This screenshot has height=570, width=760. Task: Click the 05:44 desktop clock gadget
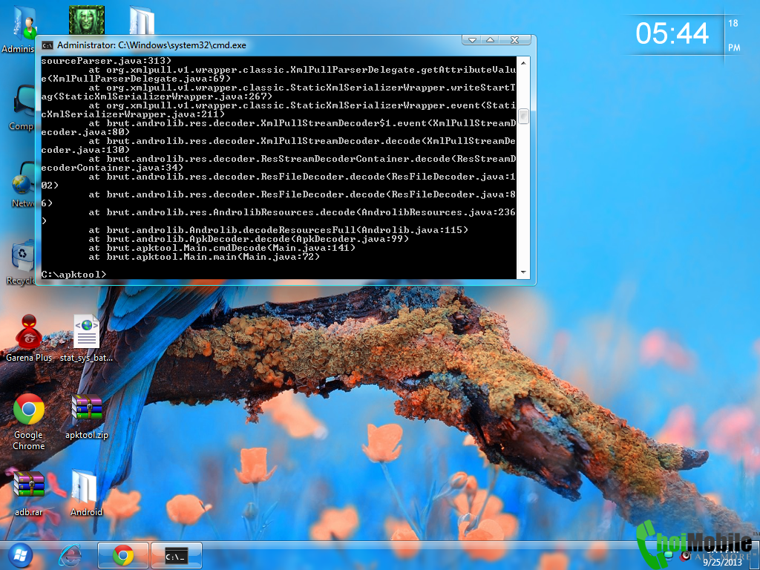(672, 33)
